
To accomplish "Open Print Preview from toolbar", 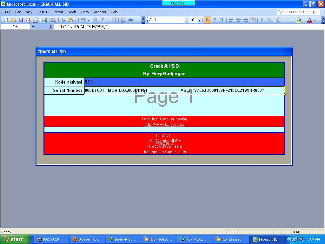I will pyautogui.click(x=54, y=20).
